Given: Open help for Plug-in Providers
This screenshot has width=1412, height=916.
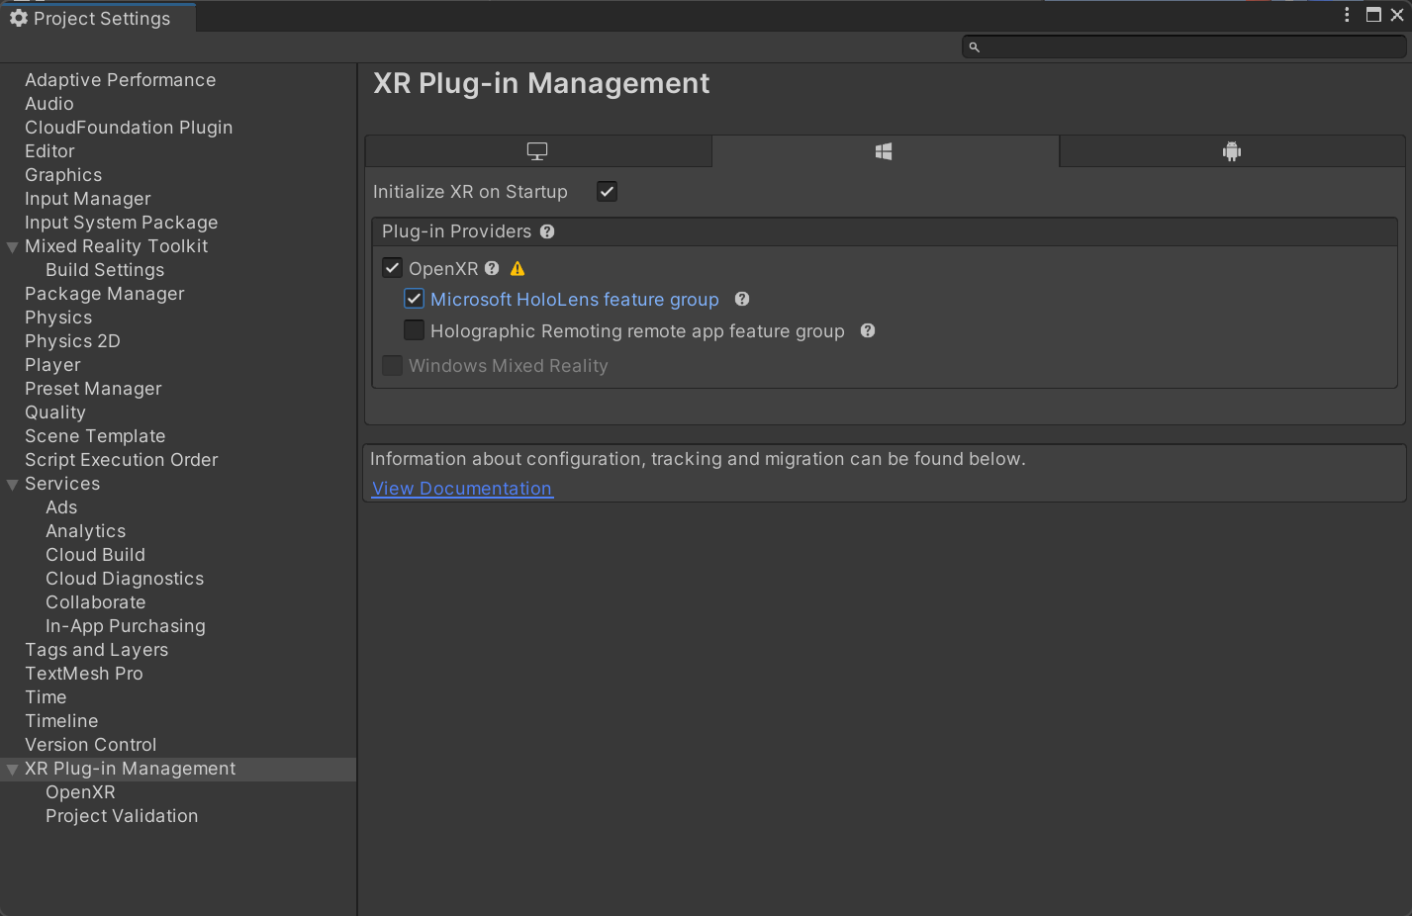Looking at the screenshot, I should [547, 231].
